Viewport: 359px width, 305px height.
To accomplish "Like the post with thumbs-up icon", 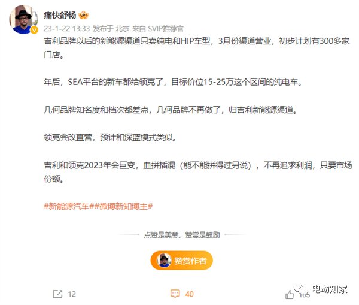I will tap(290, 294).
